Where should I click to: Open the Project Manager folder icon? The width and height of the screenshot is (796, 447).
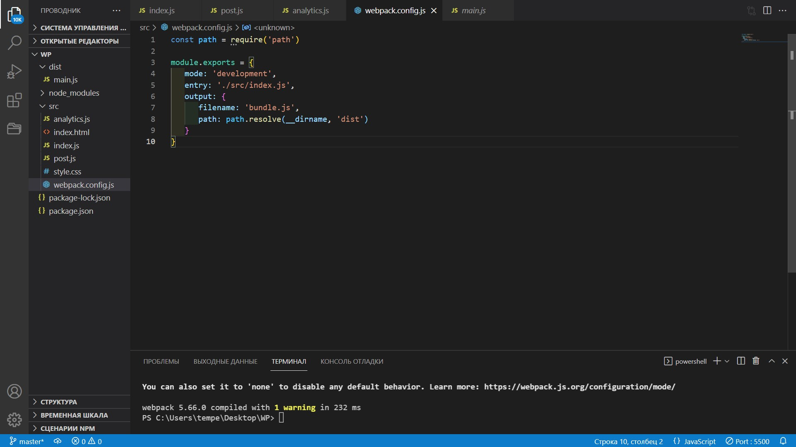(15, 128)
